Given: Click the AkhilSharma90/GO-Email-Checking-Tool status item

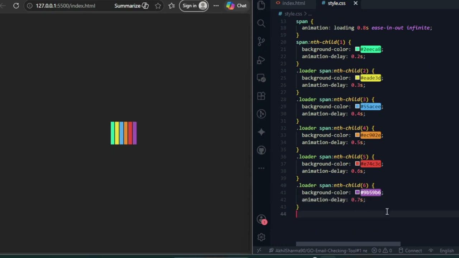Looking at the screenshot, I should coord(318,251).
